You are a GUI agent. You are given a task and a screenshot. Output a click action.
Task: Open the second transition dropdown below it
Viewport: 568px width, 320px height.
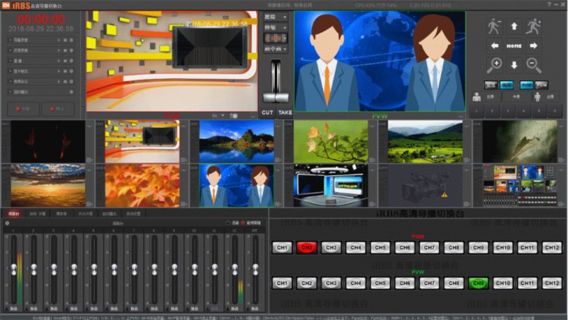point(275,27)
